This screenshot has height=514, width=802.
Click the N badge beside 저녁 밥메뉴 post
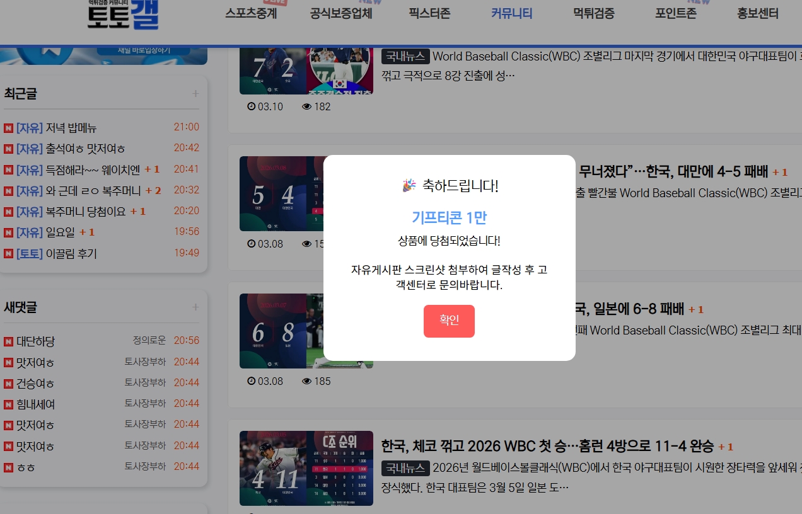click(8, 127)
